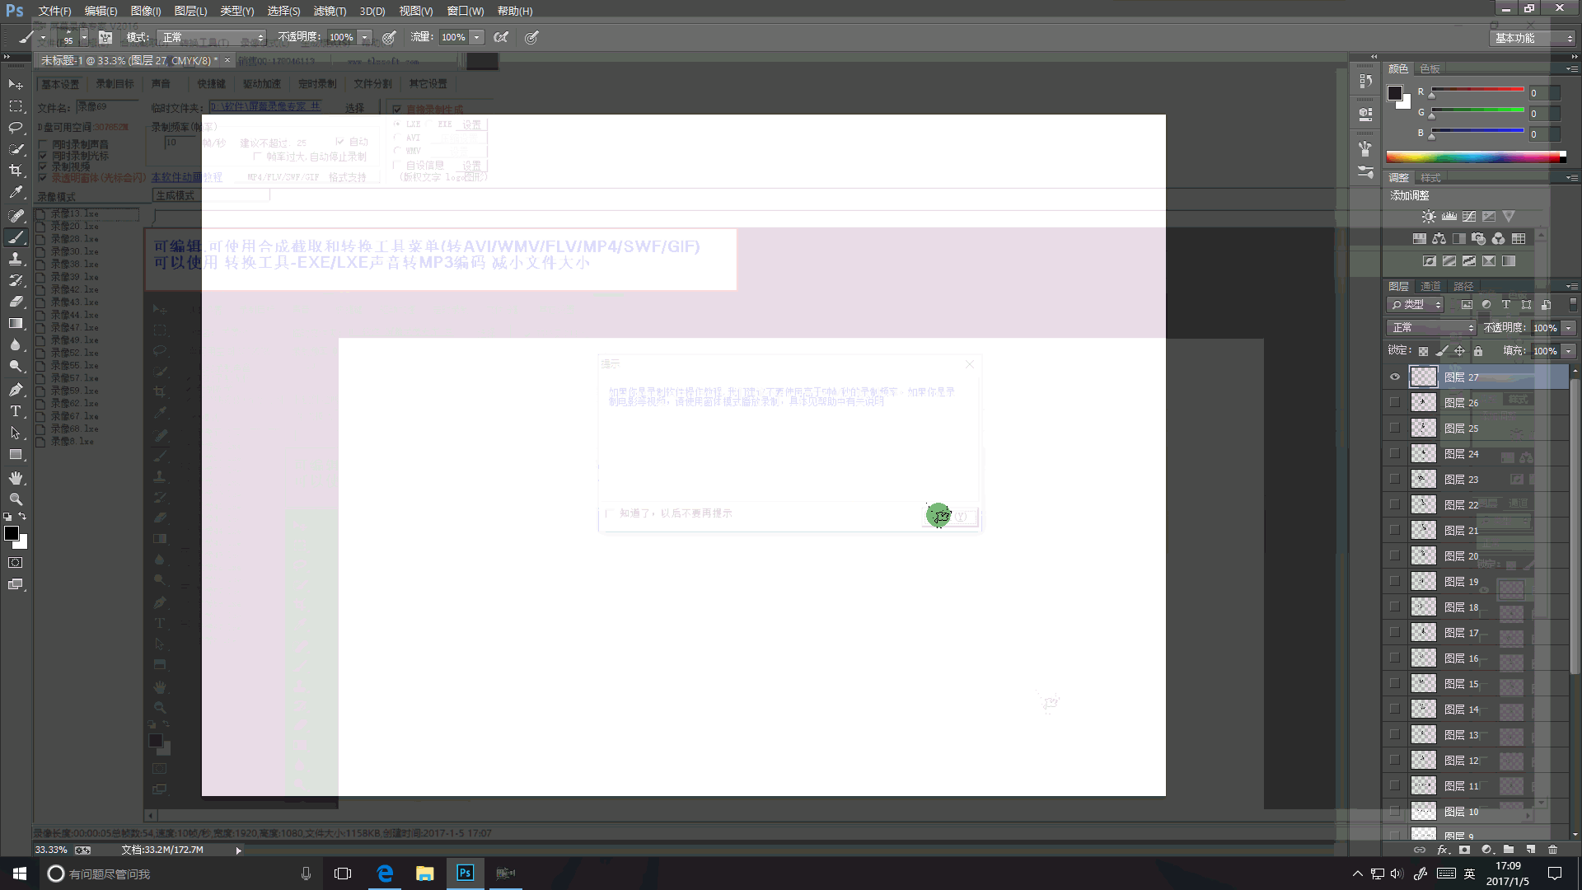Viewport: 1582px width, 890px height.
Task: Select the History Brush tool
Action: point(16,280)
